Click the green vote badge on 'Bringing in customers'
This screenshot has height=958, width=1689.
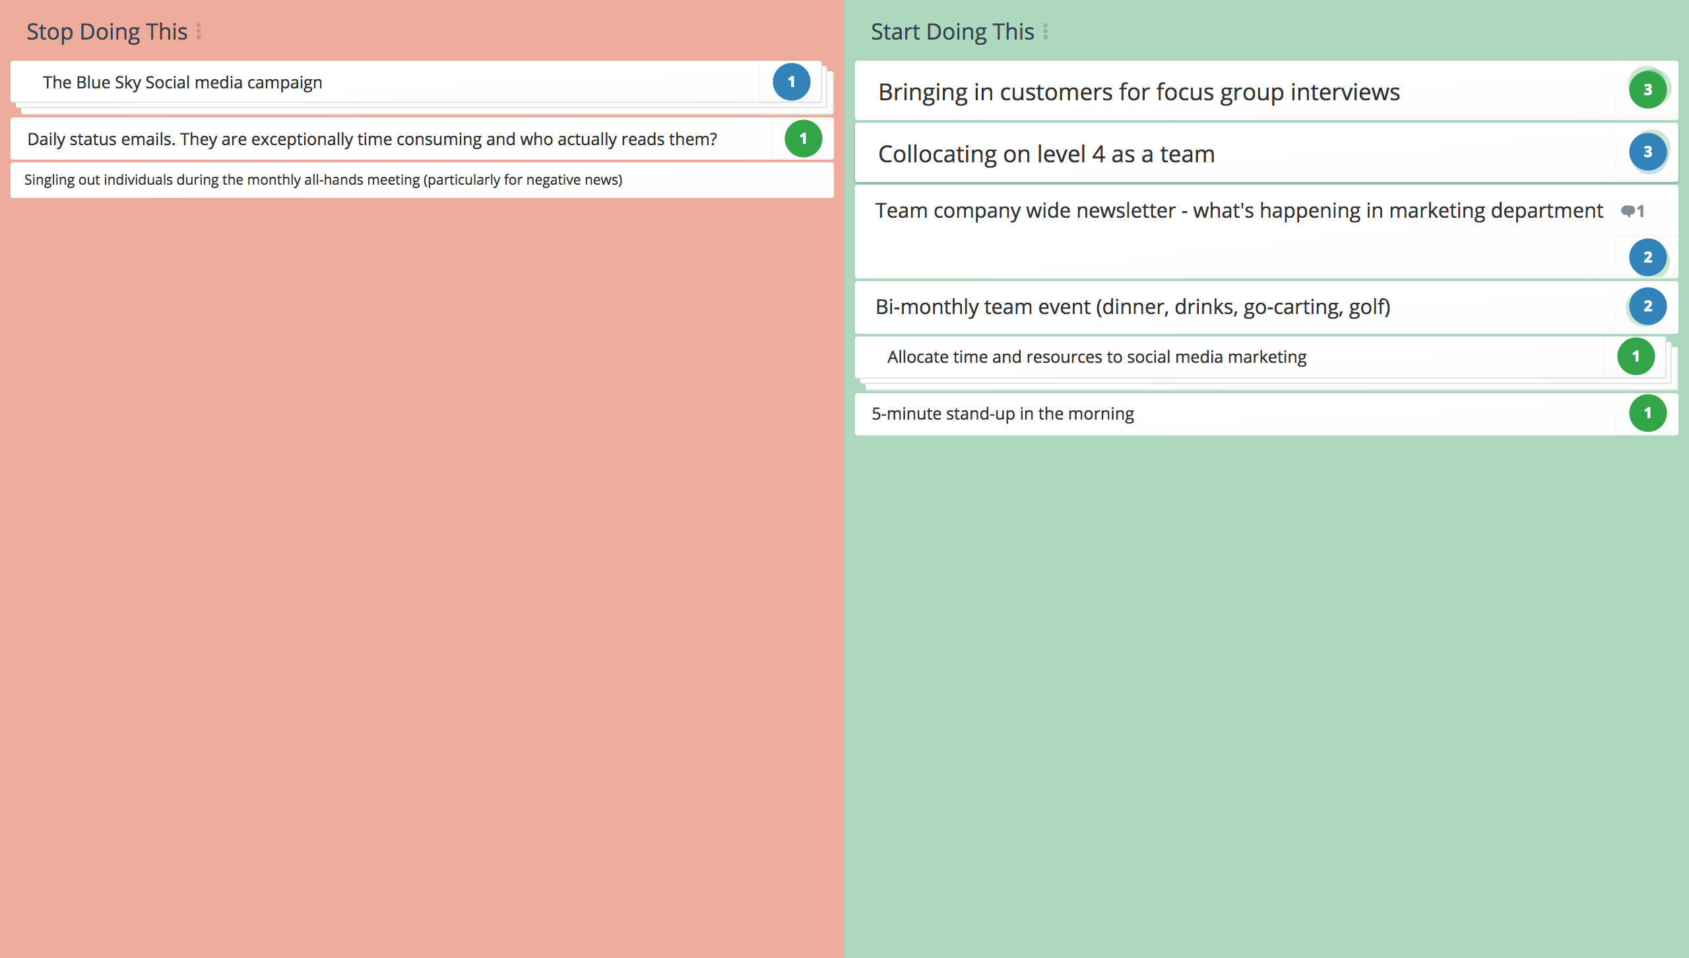point(1648,90)
